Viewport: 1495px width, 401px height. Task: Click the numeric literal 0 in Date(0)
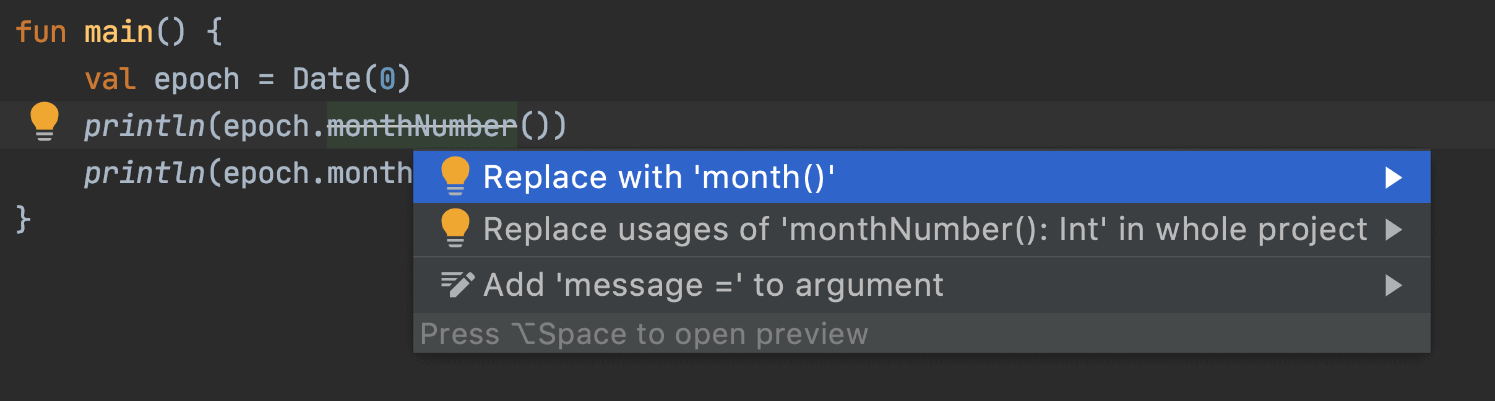(387, 79)
